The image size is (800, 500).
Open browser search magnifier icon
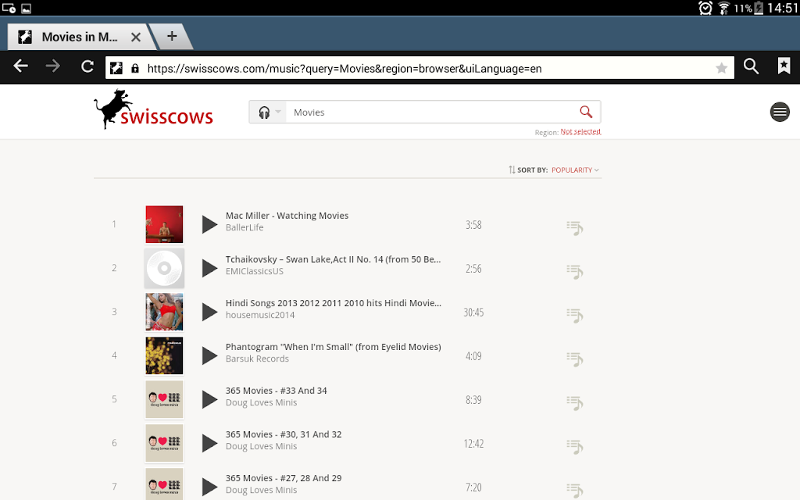[751, 66]
